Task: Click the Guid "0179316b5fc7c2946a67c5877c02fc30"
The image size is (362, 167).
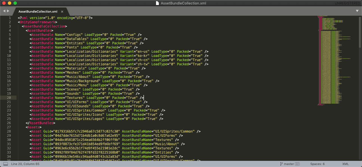Action: tap(86, 131)
